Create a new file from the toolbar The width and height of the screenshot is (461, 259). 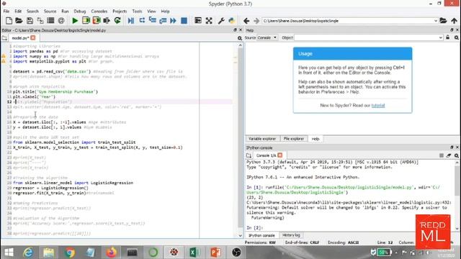pyautogui.click(x=9, y=21)
